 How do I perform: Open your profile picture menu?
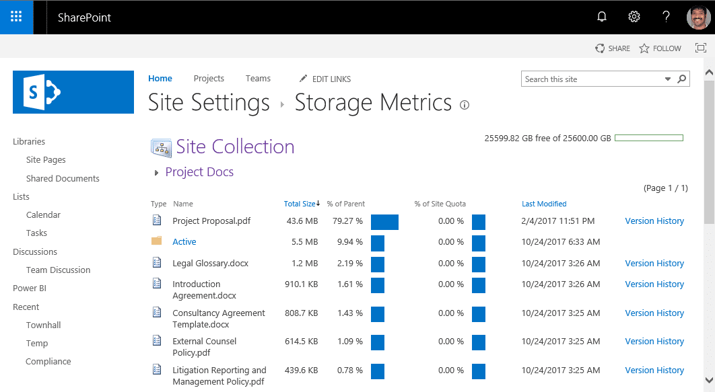click(x=698, y=16)
